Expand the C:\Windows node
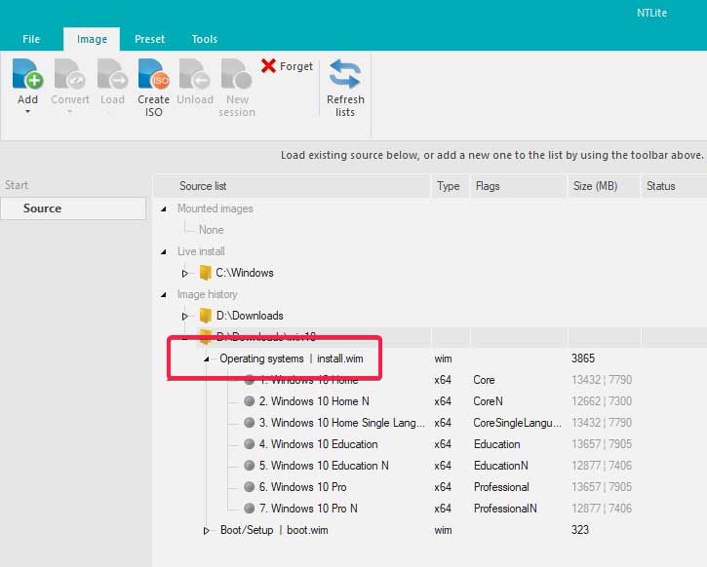The height and width of the screenshot is (567, 707). (185, 273)
